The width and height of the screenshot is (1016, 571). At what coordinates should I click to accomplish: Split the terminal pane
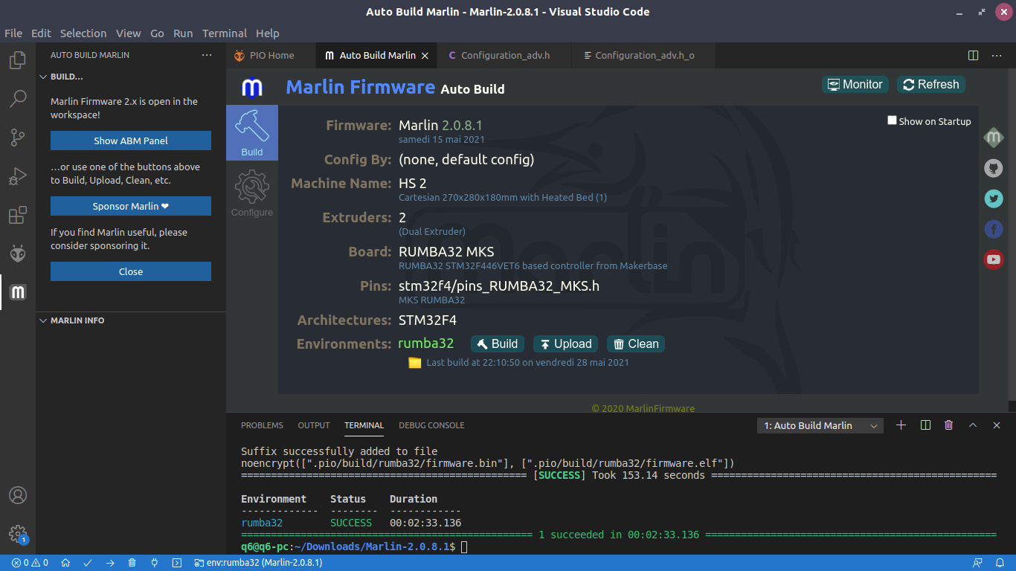(925, 425)
